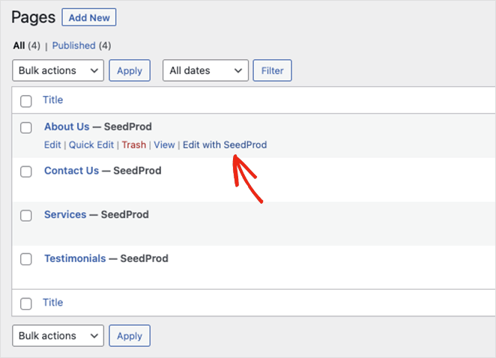Click the bottom Apply button
The image size is (496, 358).
pos(130,336)
